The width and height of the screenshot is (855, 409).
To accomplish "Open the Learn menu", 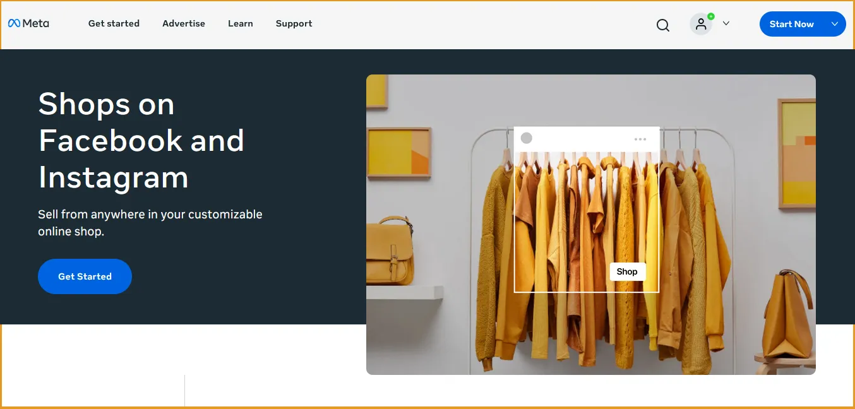I will 241,23.
